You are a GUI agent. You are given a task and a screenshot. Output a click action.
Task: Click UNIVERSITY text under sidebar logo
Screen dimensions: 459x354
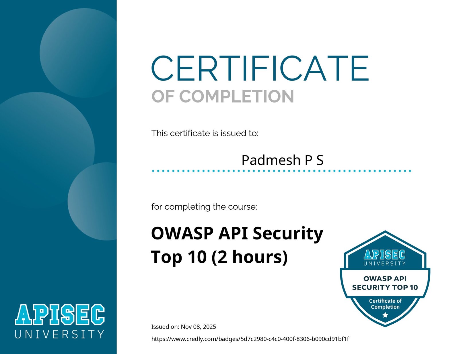tap(60, 334)
